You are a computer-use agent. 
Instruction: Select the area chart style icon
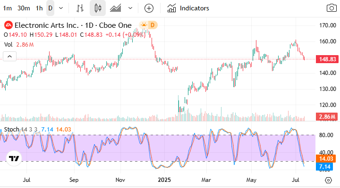tap(115, 8)
